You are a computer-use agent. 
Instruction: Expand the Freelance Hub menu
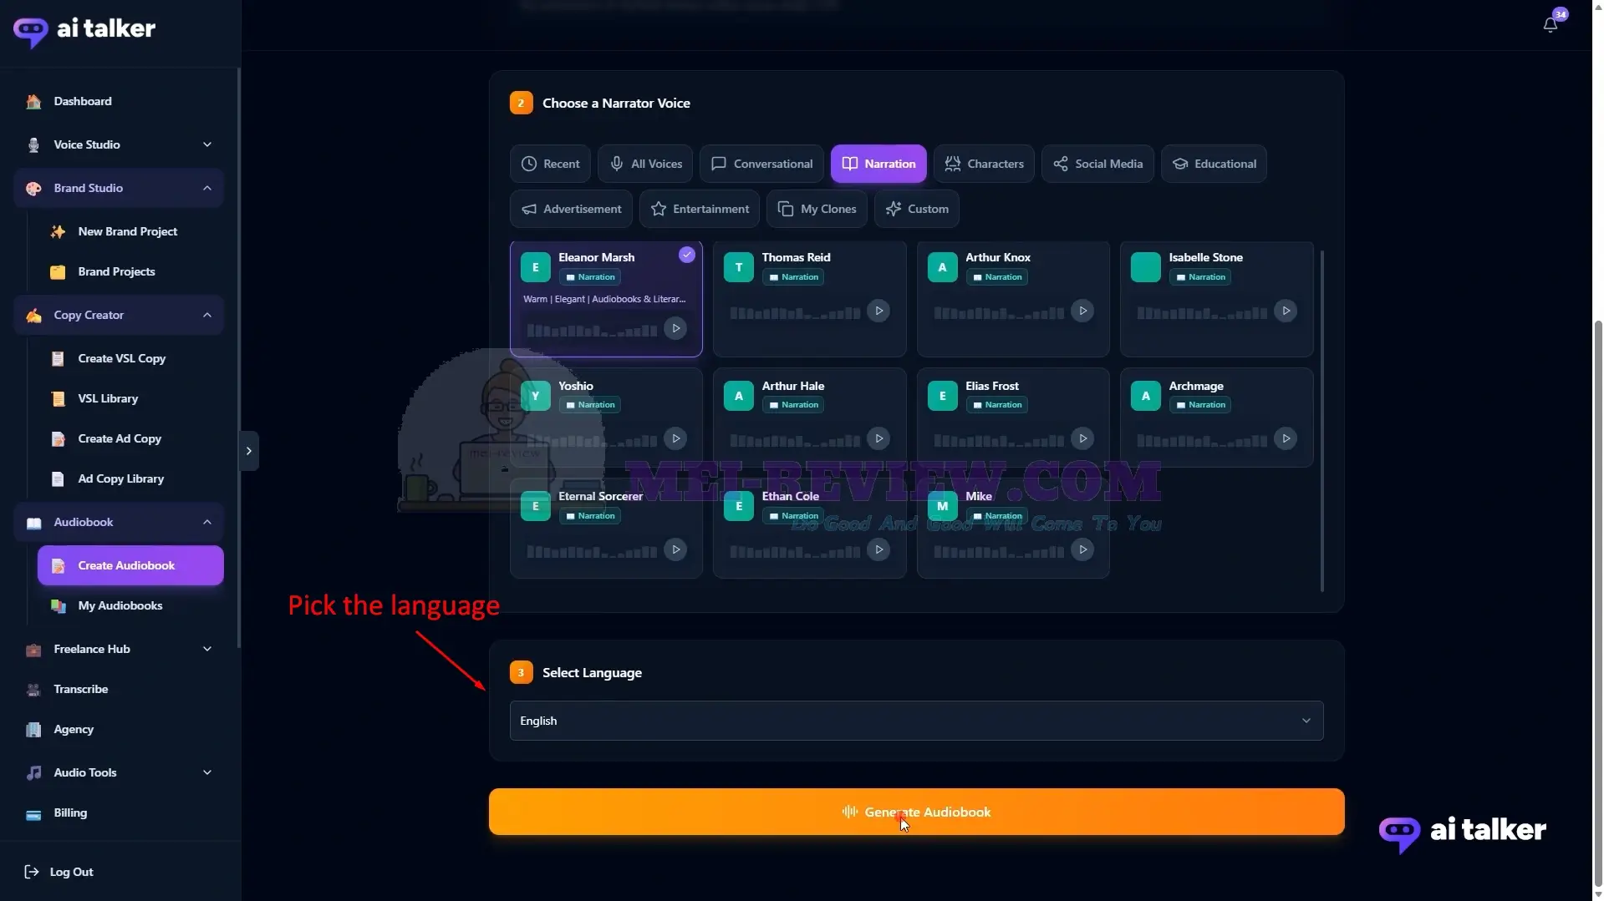tap(119, 649)
